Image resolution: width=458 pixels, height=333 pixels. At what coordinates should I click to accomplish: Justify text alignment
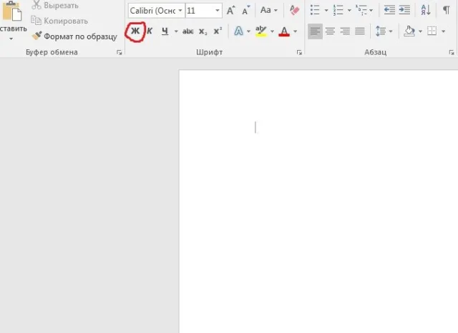point(360,31)
